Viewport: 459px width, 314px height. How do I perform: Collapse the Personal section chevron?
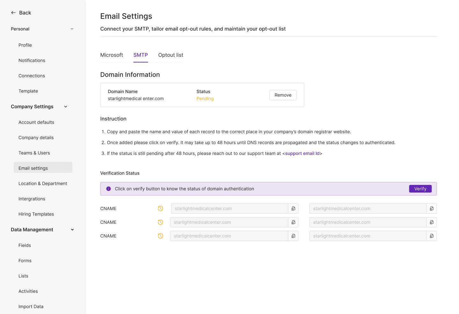[72, 29]
